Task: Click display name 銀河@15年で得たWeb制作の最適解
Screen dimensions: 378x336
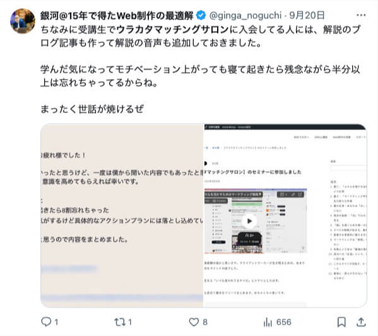Action: (117, 15)
